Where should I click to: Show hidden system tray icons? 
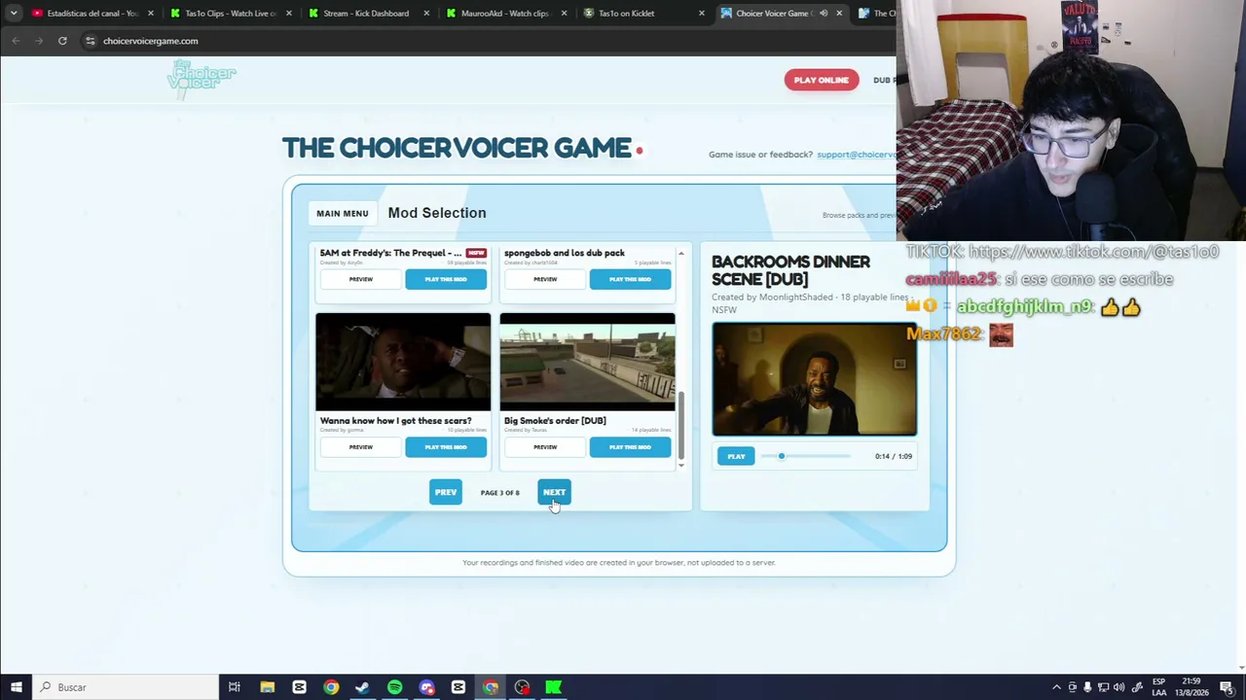pyautogui.click(x=1056, y=687)
